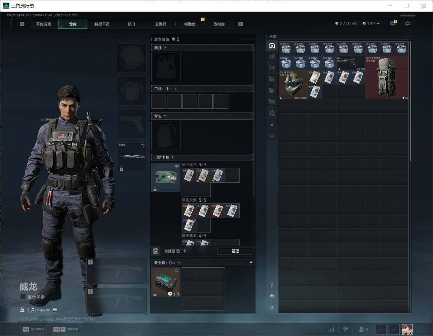Click the Ctrl F shortcut button

65,329
